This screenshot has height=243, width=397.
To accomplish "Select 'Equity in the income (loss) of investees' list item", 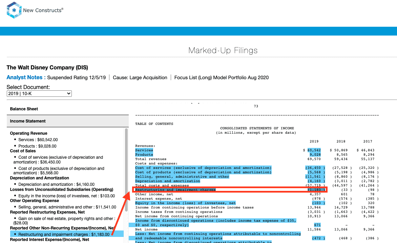I will (67, 196).
